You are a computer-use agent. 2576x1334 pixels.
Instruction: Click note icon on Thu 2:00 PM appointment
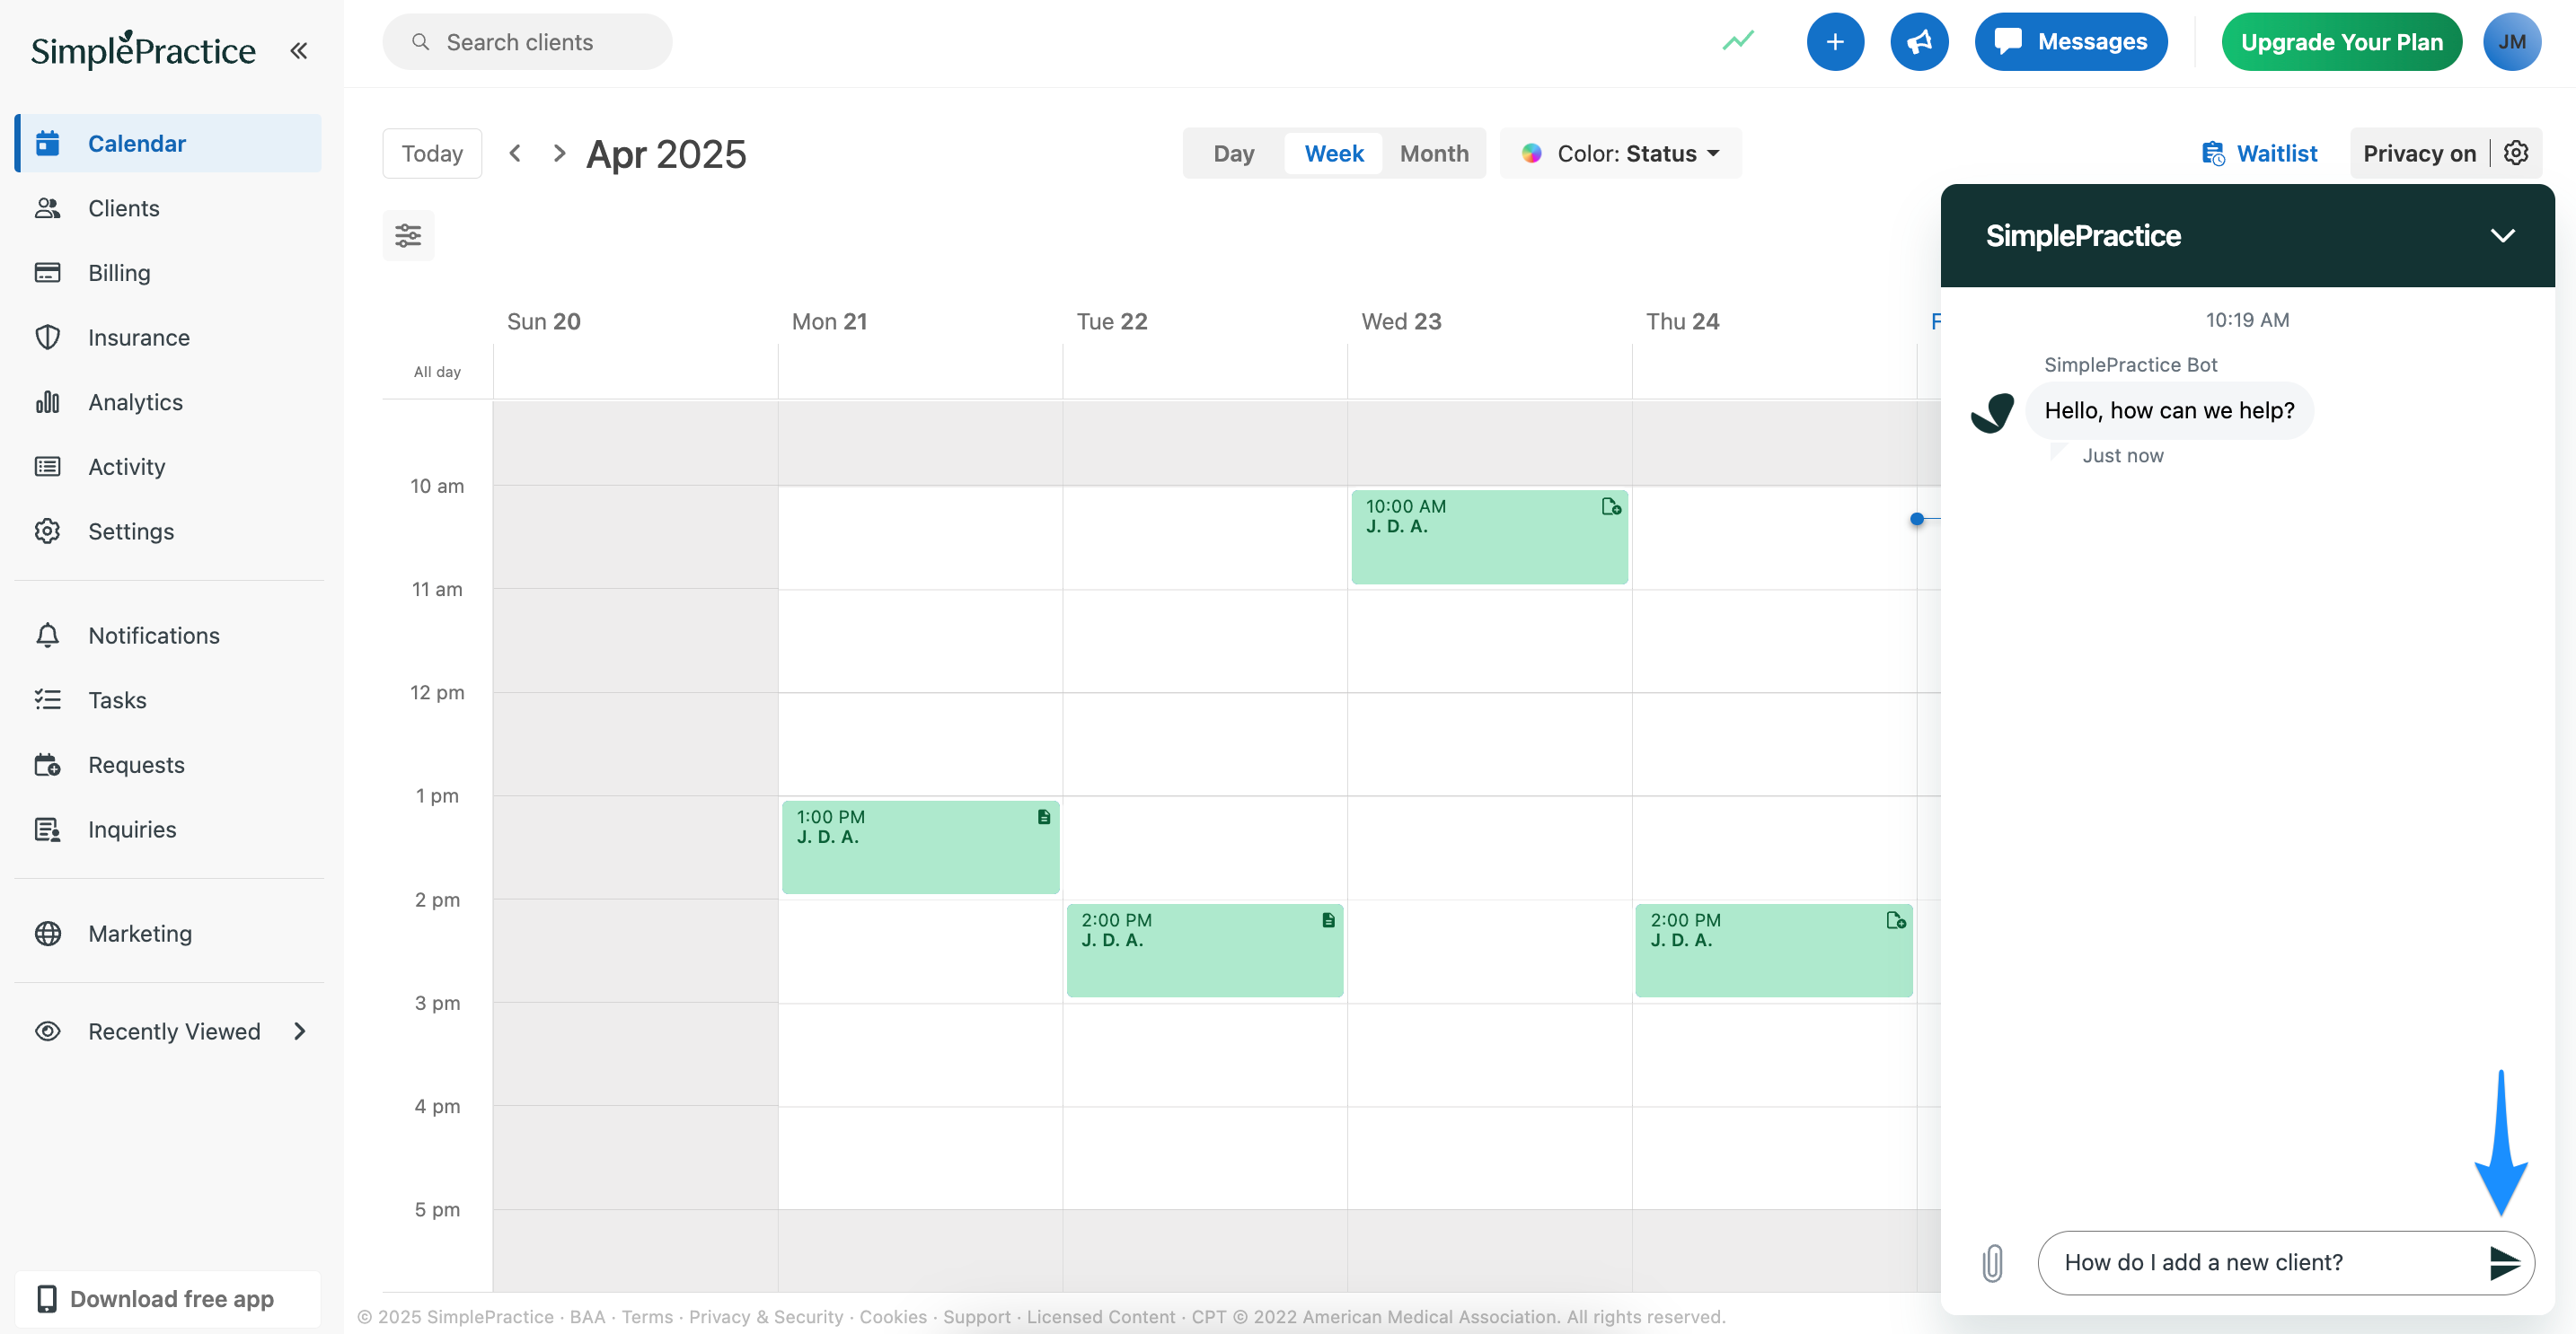[1895, 920]
